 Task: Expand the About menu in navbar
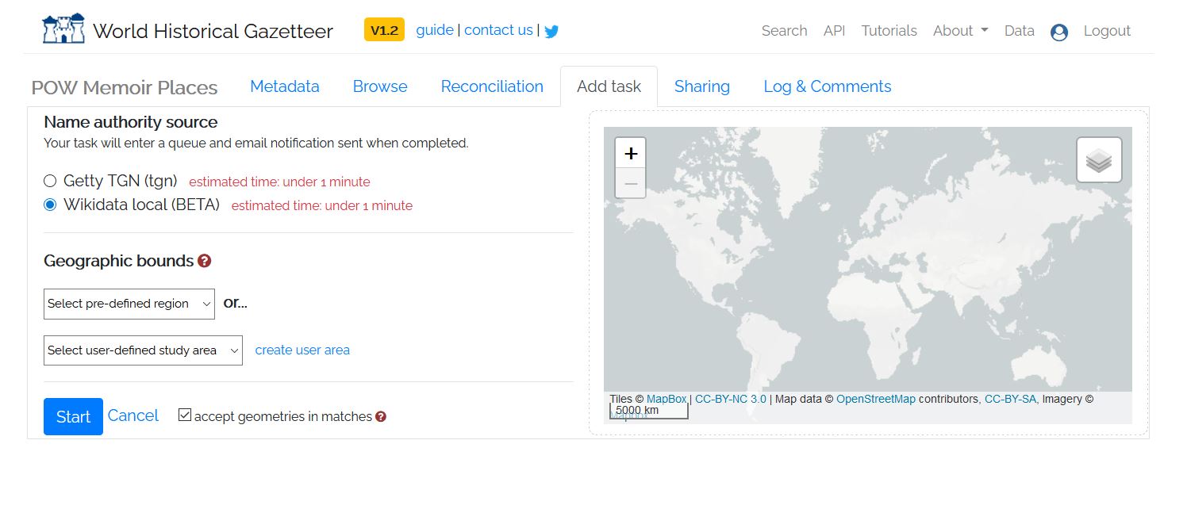click(x=960, y=31)
